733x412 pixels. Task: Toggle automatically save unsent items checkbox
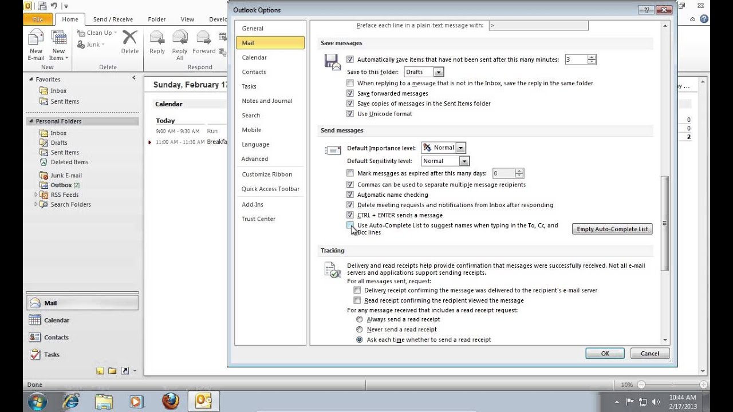(350, 60)
